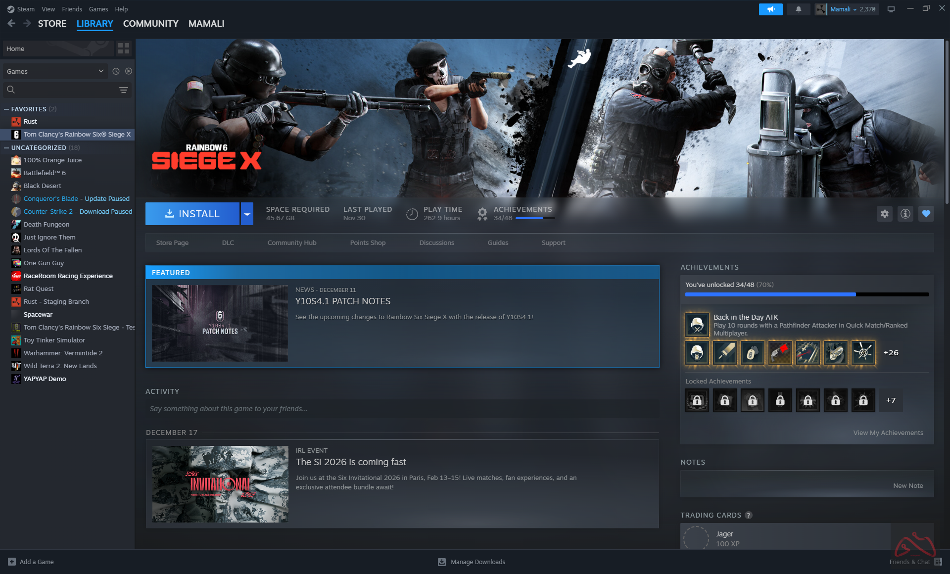Screen dimensions: 950x574
Task: Open advanced library filter icon
Action: [124, 90]
